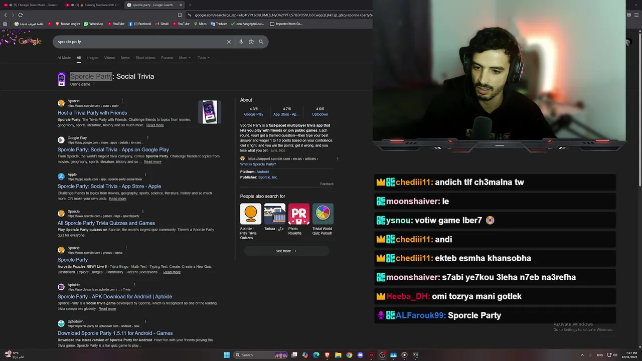Open Discord from the taskbar
Image resolution: width=642 pixels, height=361 pixels.
click(x=360, y=355)
